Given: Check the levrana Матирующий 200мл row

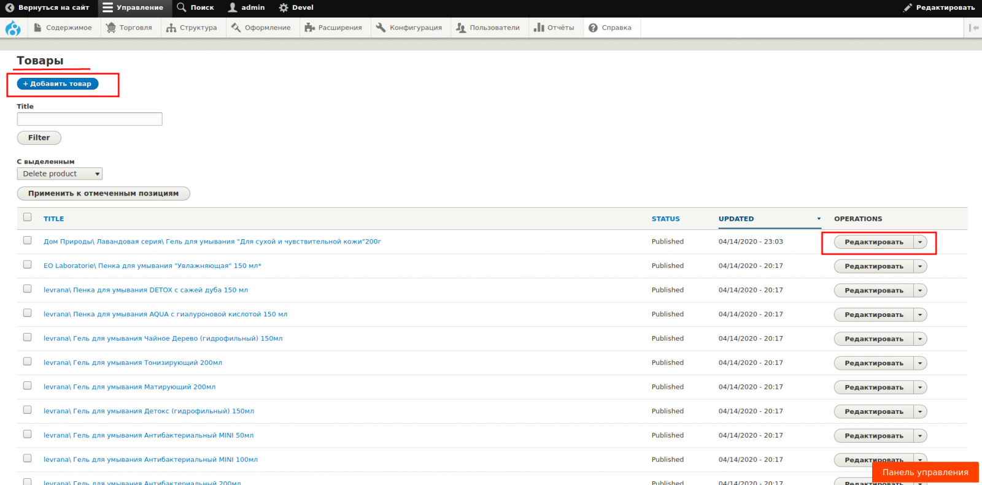Looking at the screenshot, I should coord(27,386).
